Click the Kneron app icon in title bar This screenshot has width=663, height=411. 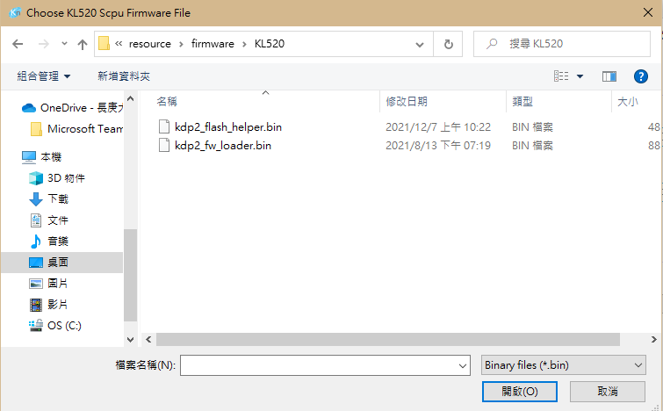click(x=15, y=12)
